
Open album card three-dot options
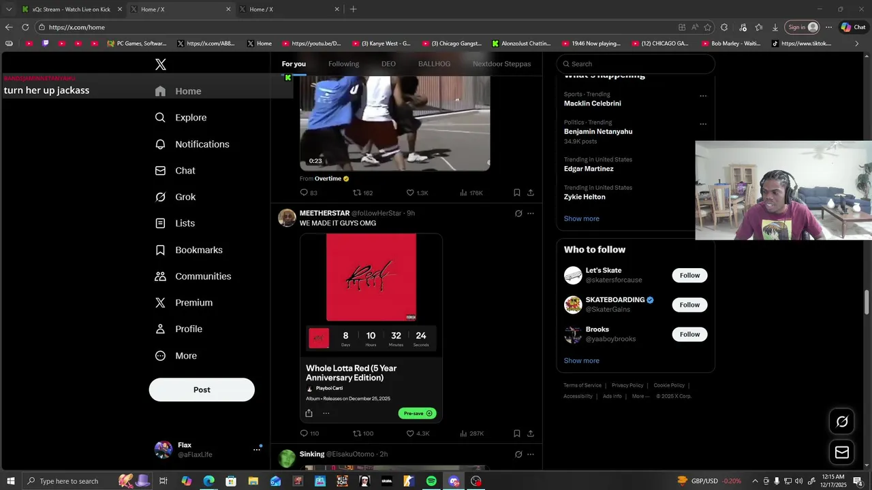coord(326,413)
